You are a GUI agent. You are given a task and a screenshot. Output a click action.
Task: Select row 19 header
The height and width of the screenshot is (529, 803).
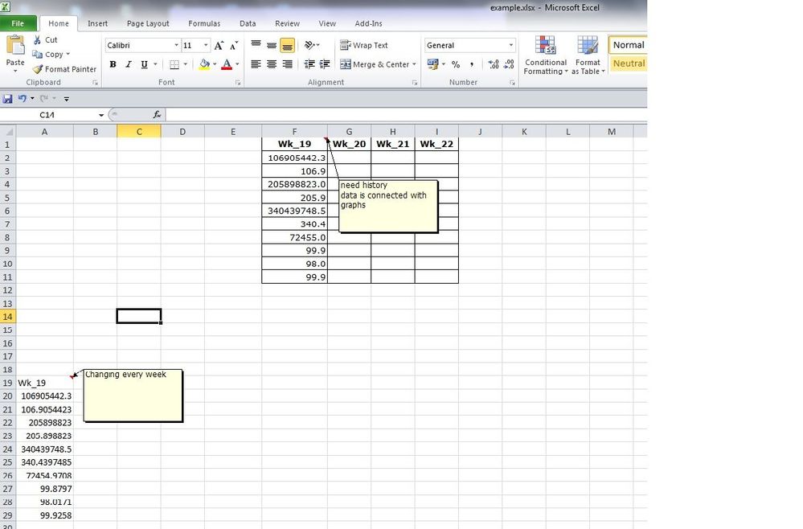pyautogui.click(x=8, y=383)
